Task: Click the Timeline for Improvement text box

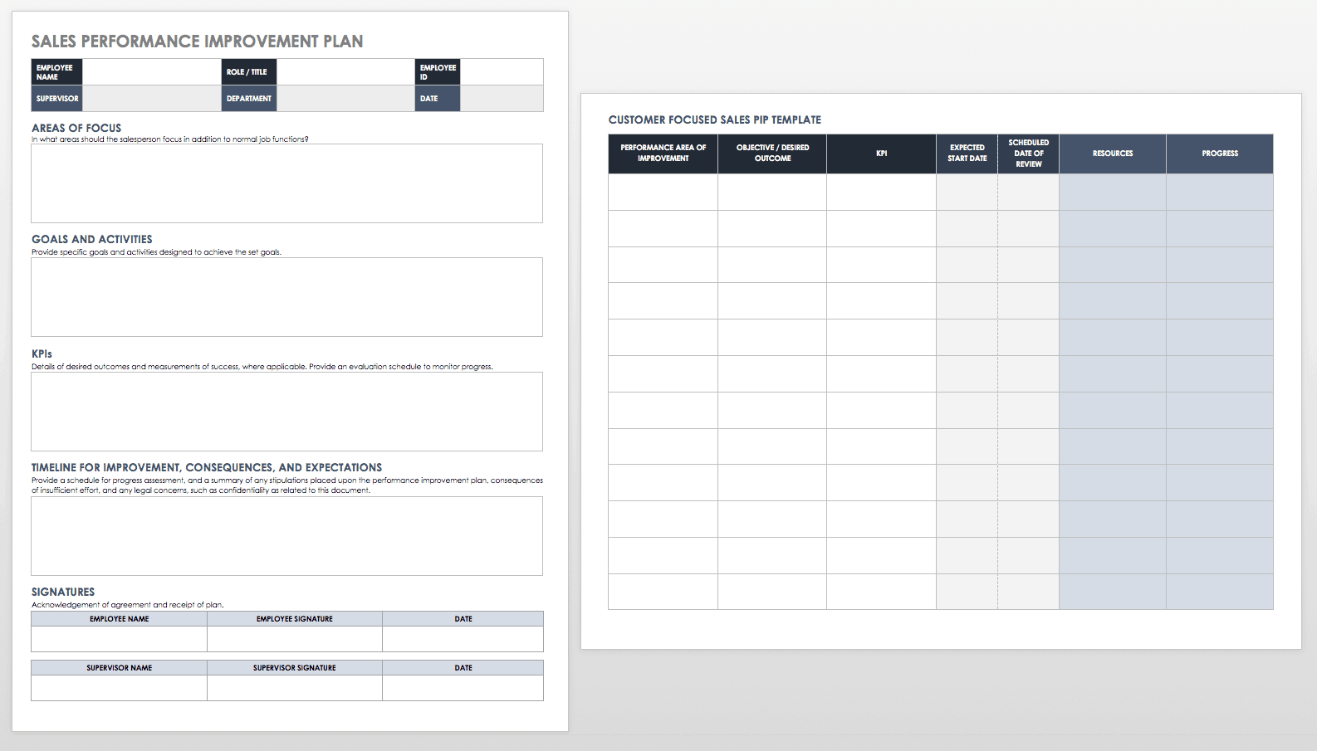Action: pos(286,536)
